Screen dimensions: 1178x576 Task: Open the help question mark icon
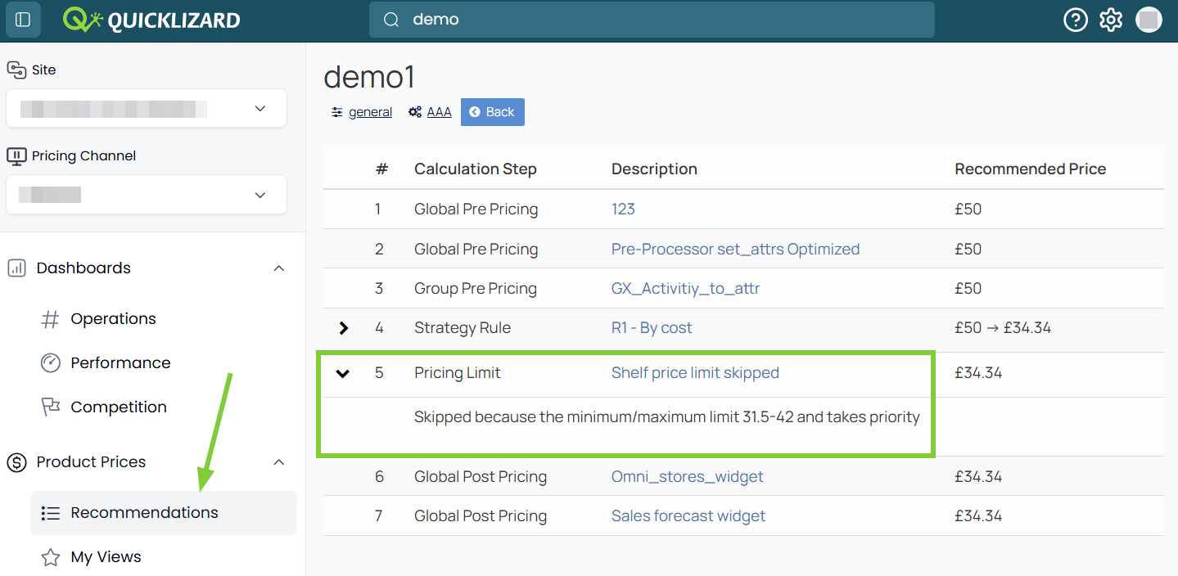click(1075, 20)
